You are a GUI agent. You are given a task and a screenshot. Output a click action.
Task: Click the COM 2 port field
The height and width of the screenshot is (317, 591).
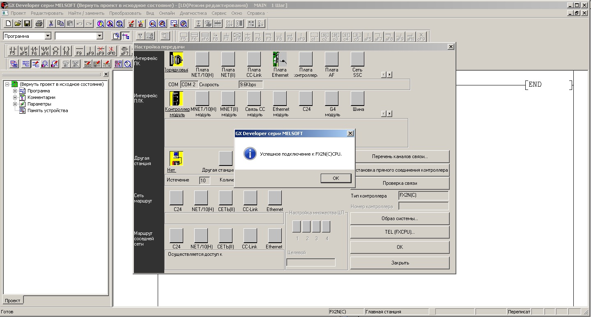click(x=189, y=85)
